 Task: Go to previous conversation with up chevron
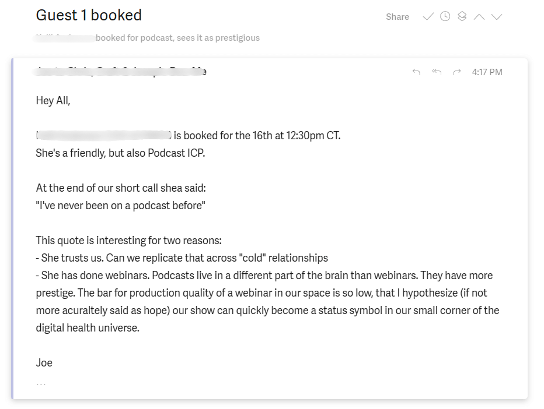[x=479, y=16]
